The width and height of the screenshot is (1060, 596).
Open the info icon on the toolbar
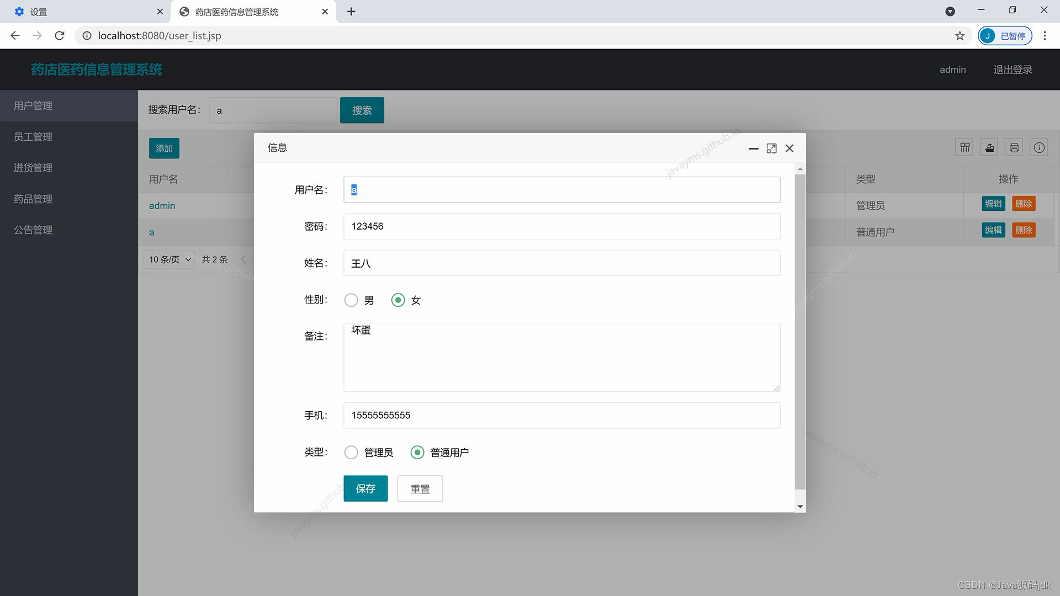pyautogui.click(x=1039, y=147)
